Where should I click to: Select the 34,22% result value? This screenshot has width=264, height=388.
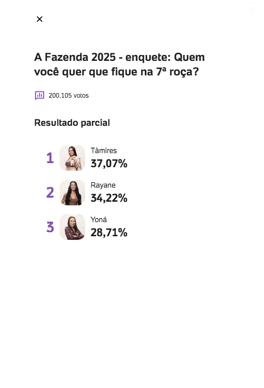click(109, 198)
